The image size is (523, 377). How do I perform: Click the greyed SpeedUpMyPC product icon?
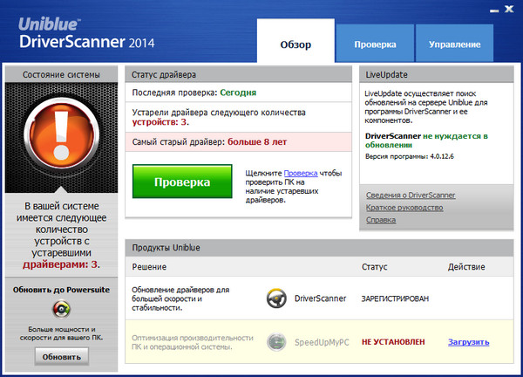[277, 342]
